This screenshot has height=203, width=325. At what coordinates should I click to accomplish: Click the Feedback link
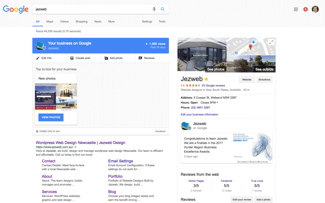160,131
